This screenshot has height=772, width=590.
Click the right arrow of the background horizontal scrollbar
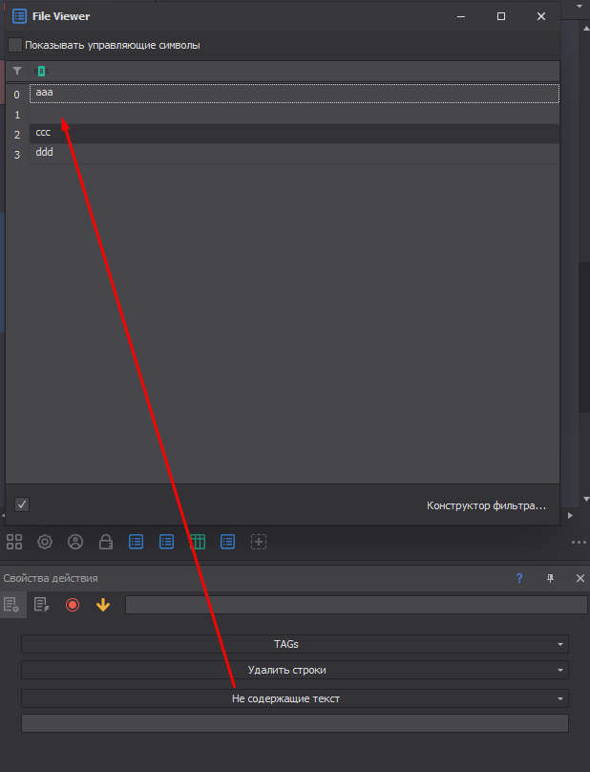(570, 516)
